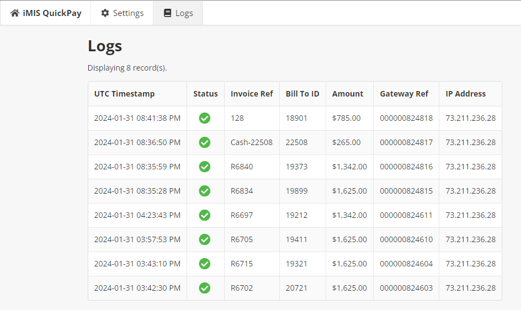Click the home icon beside iMIS QuickPay
This screenshot has width=521, height=310.
tap(15, 13)
